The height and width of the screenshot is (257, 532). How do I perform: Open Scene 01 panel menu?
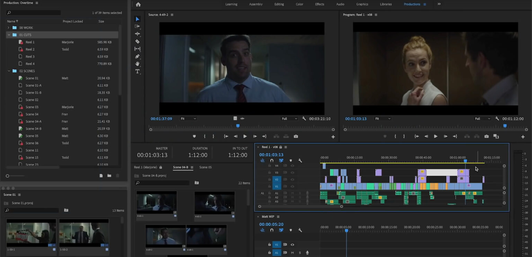coord(19,195)
